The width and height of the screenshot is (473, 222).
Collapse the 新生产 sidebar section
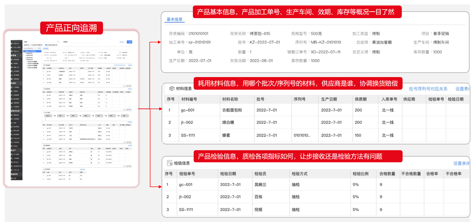click(x=21, y=150)
